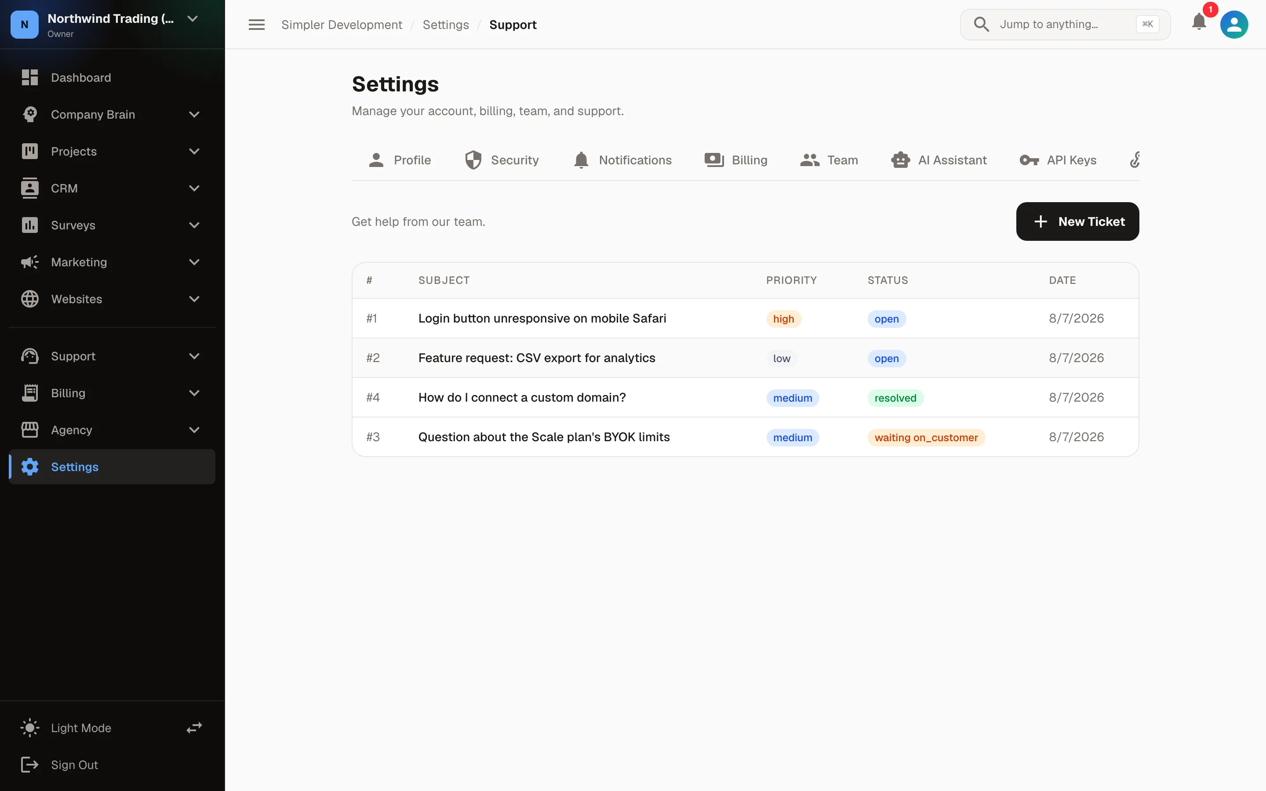Toggle the hamburger sidebar menu icon
Viewport: 1266px width, 791px height.
pos(256,25)
